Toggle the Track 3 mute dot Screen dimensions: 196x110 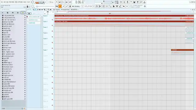pos(52,31)
